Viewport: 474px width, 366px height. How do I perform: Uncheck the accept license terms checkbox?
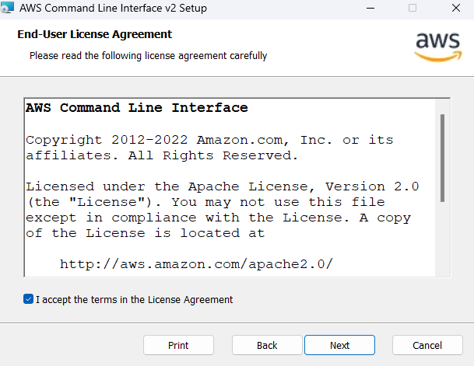click(x=29, y=299)
